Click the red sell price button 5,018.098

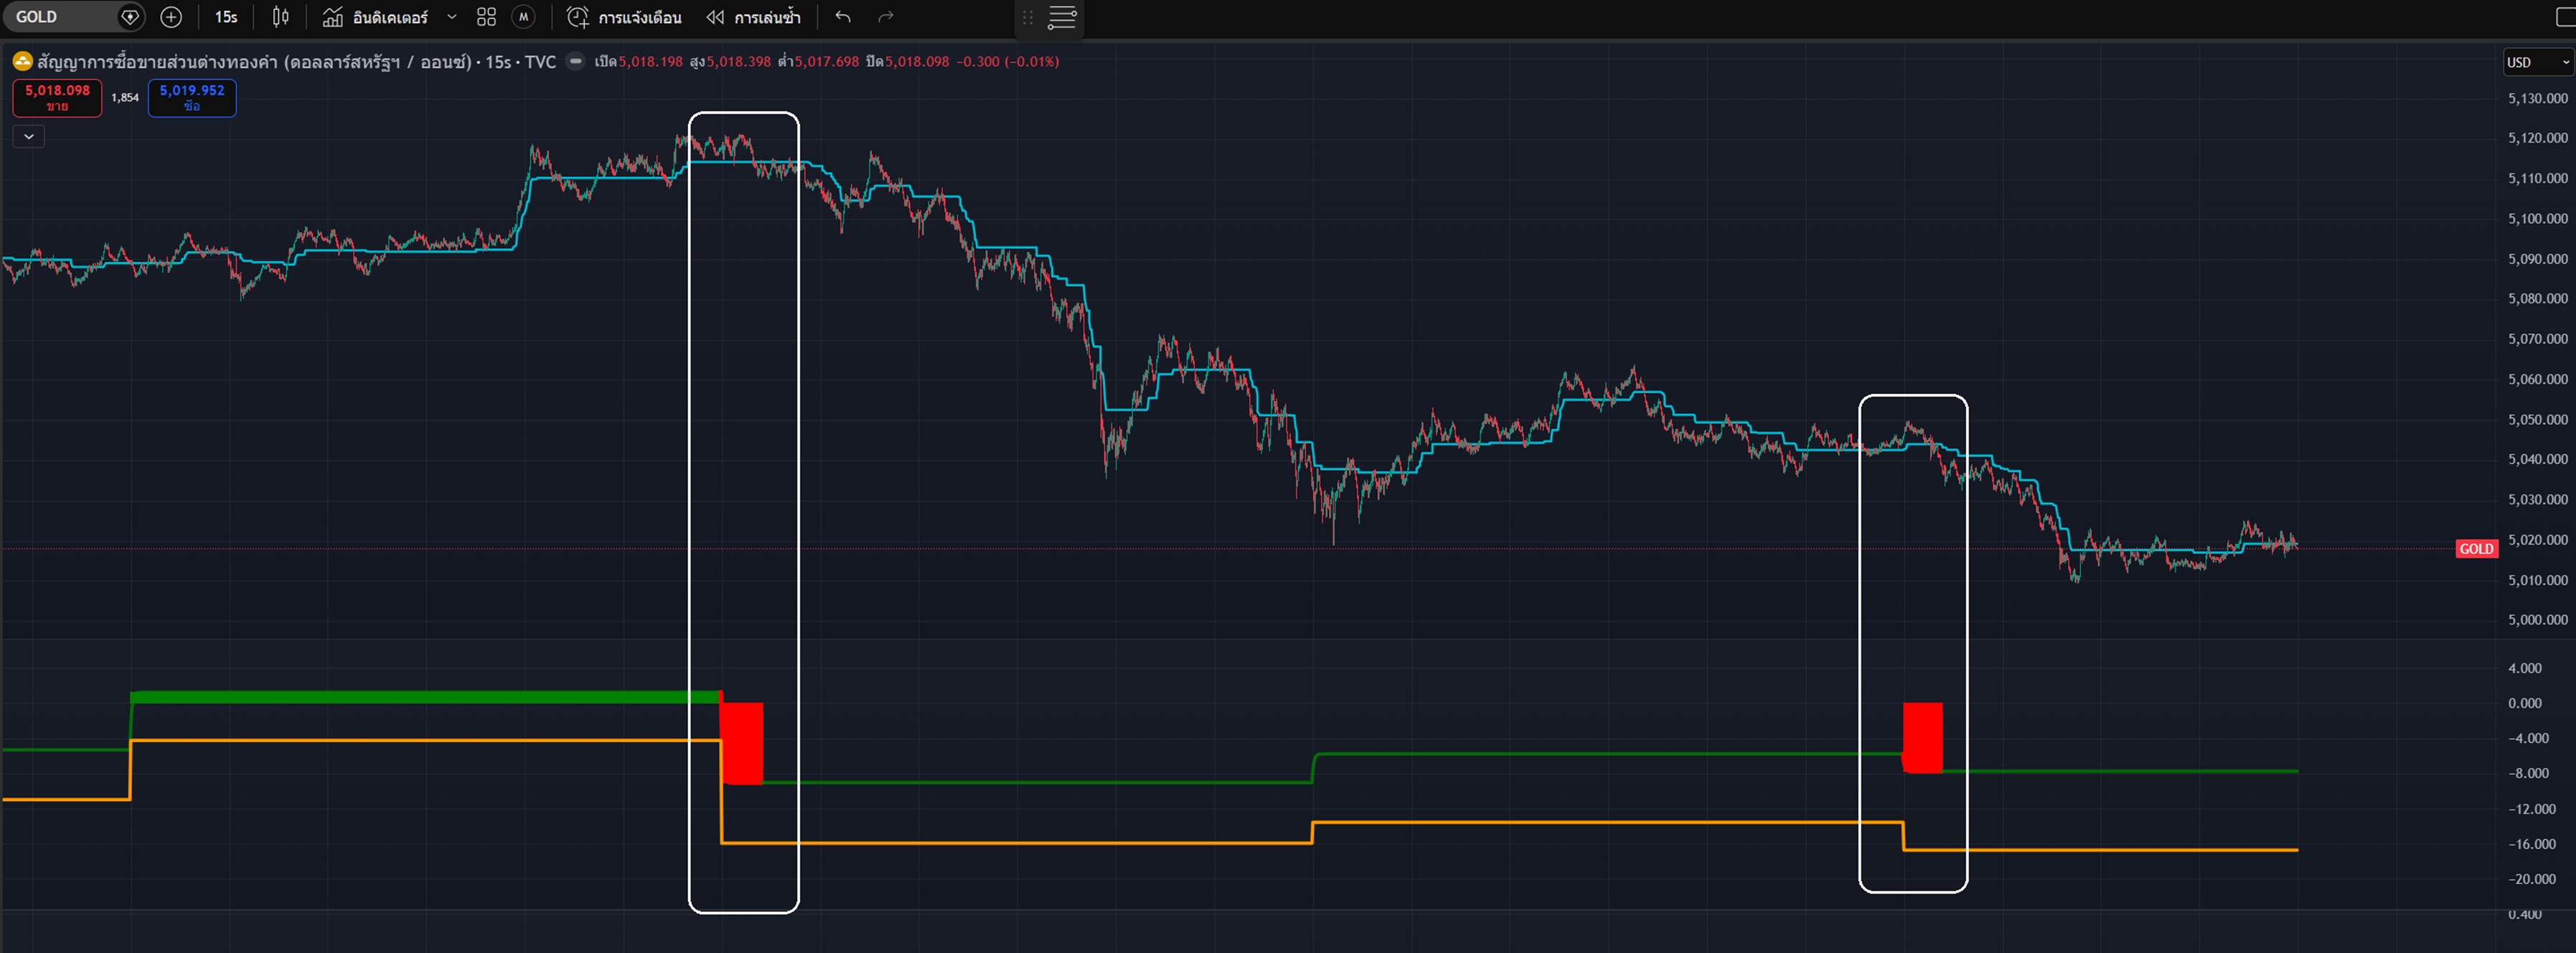57,97
